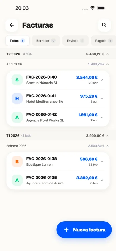Viewport: 116px width, 251px height.
Task: Create a new invoice with Nueva factura
Action: coord(84,230)
